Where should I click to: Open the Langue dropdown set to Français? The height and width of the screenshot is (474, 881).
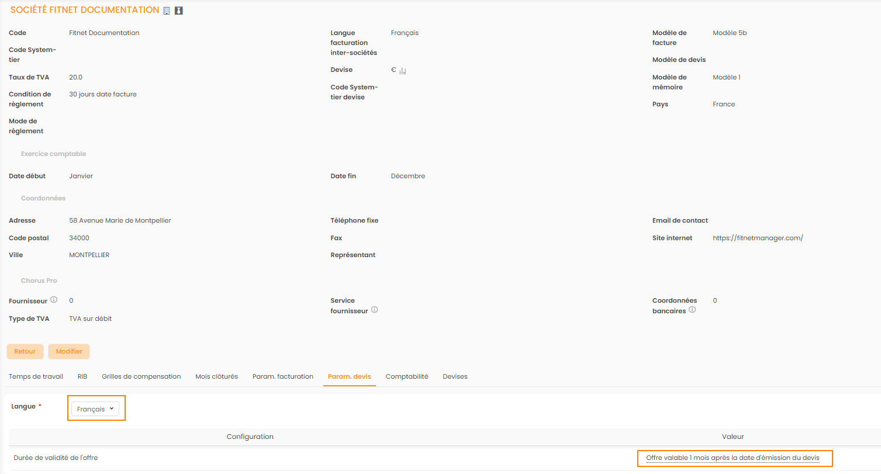coord(95,409)
